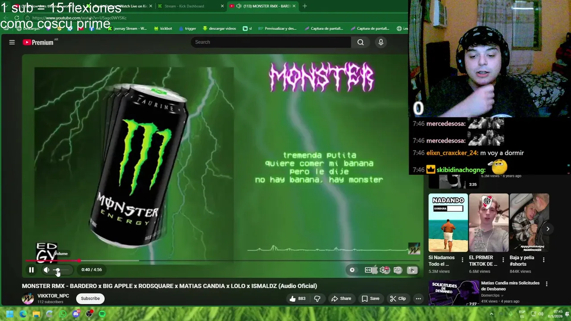The image size is (571, 321).
Task: Open a new browser tab with plus
Action: click(x=305, y=6)
